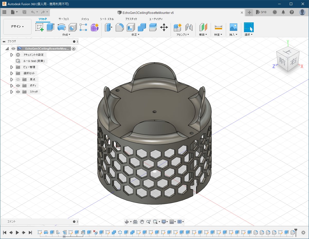Open the 構築 dropdown menu
The height and width of the screenshot is (239, 309).
point(203,34)
